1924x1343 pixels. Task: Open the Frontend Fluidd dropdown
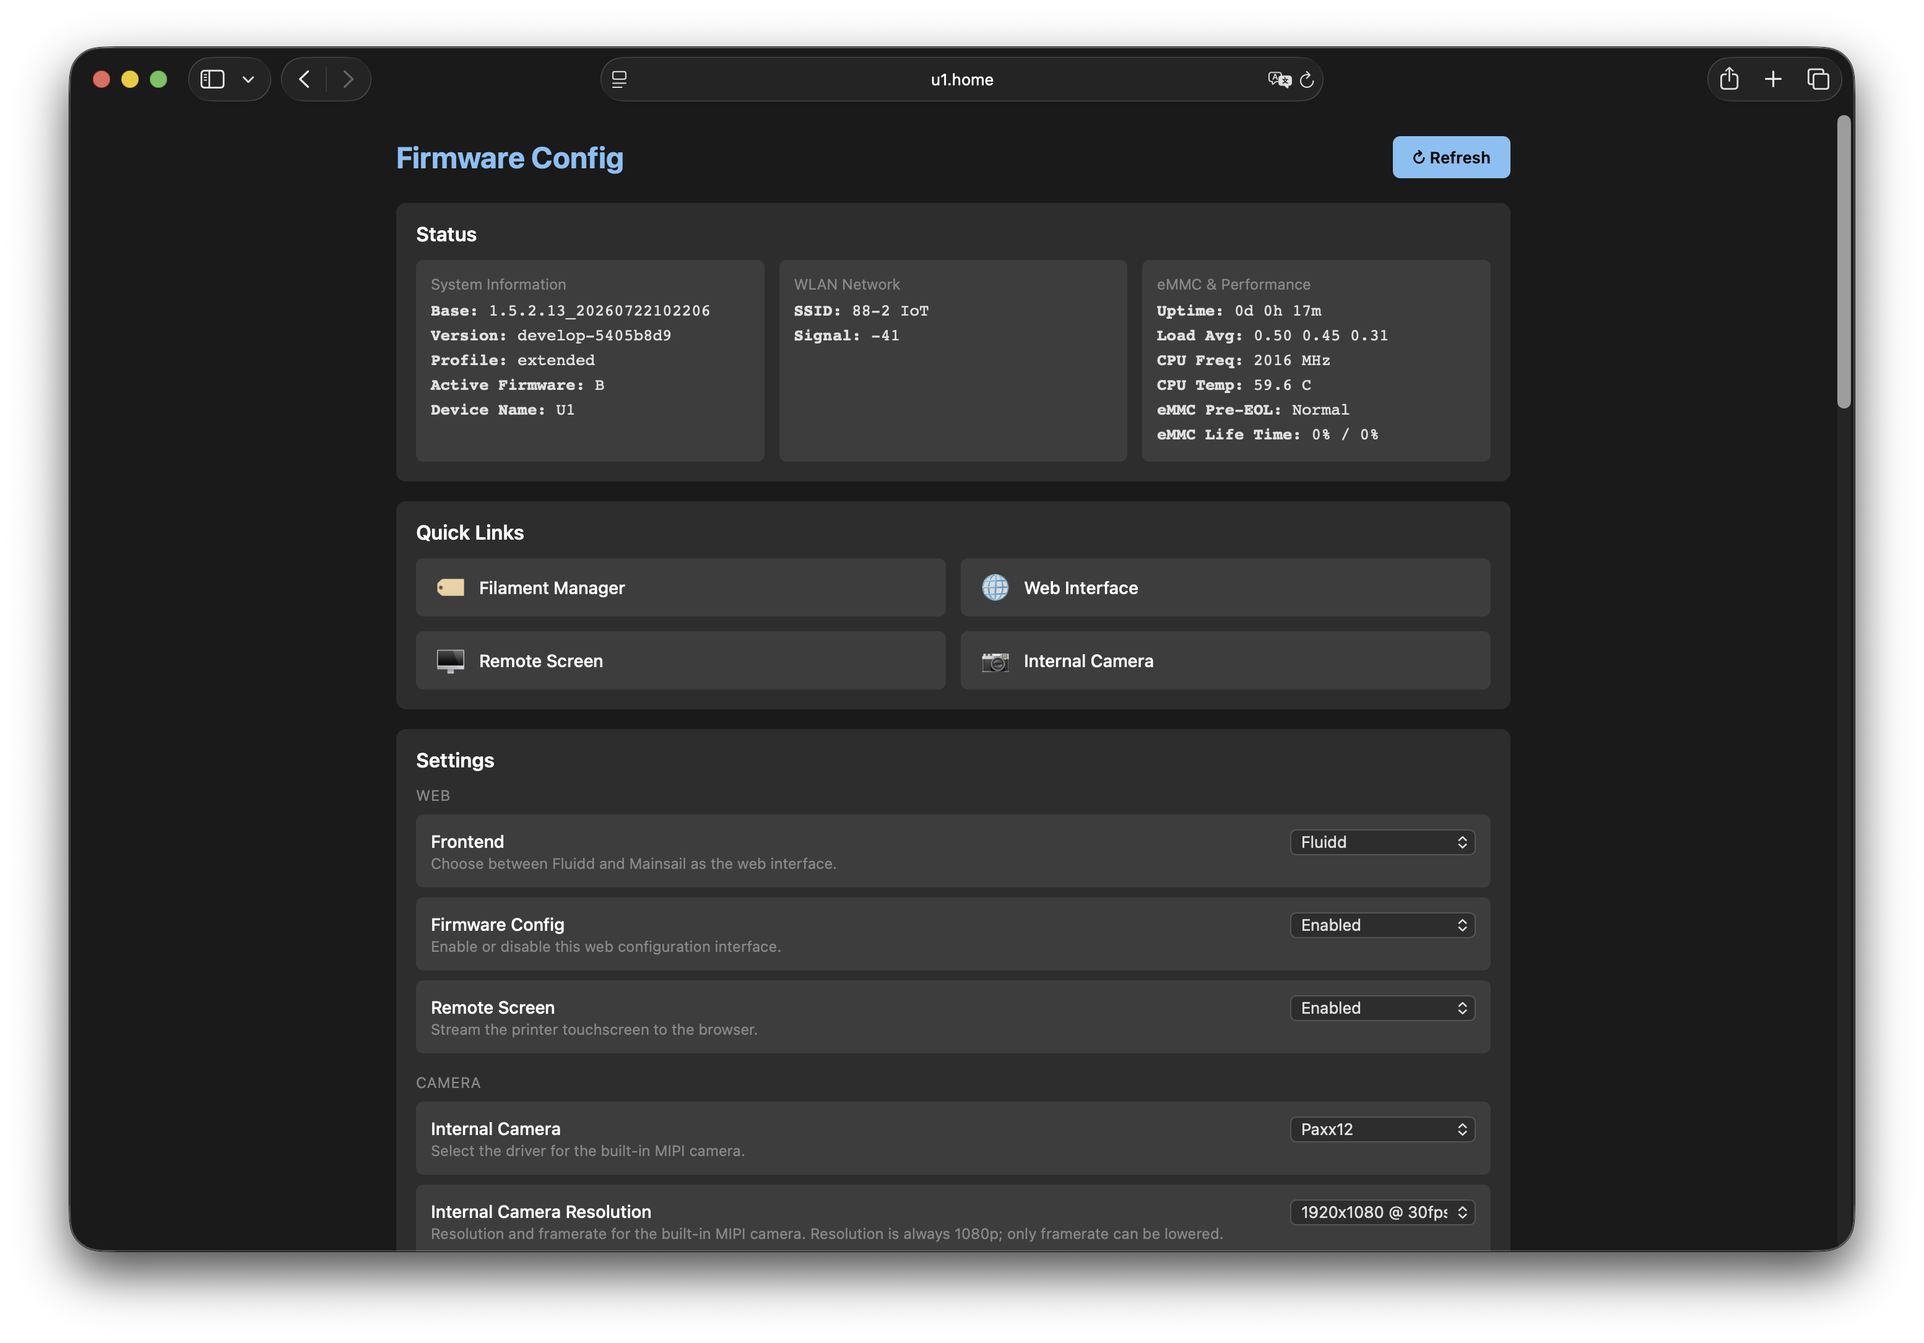(x=1382, y=842)
